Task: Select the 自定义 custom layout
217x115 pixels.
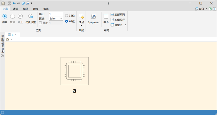Action: (x=116, y=25)
